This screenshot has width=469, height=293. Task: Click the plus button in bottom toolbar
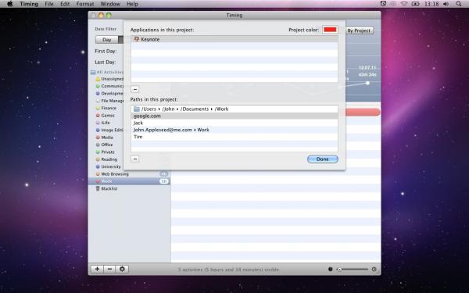[97, 269]
